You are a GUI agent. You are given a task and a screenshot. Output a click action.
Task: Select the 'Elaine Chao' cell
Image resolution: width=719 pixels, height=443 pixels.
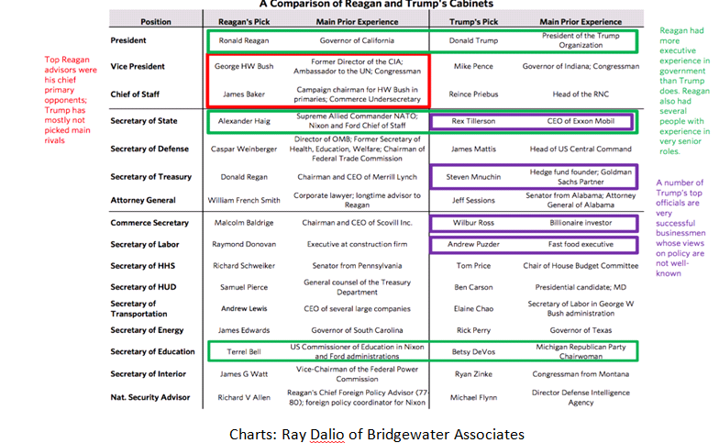click(x=473, y=309)
